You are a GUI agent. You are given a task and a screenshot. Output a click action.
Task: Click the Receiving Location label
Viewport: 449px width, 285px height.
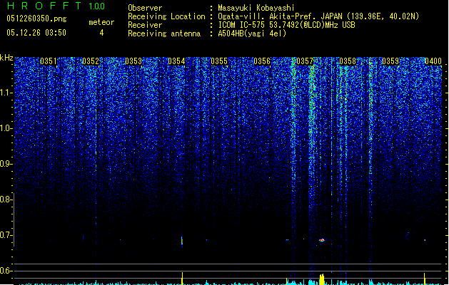166,16
